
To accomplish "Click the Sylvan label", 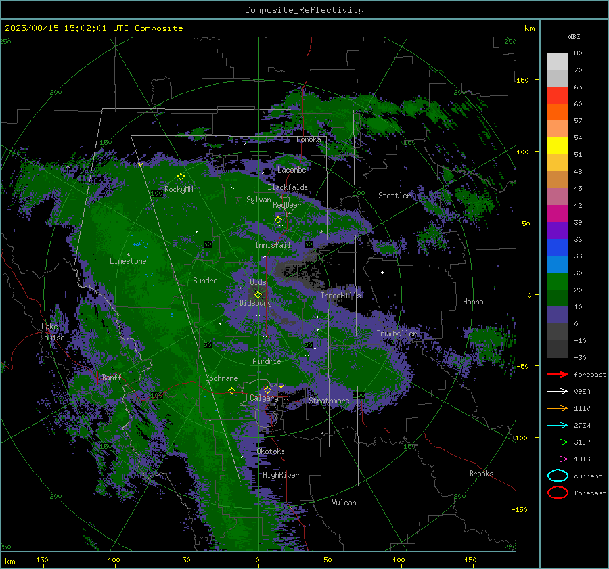I will click(258, 200).
